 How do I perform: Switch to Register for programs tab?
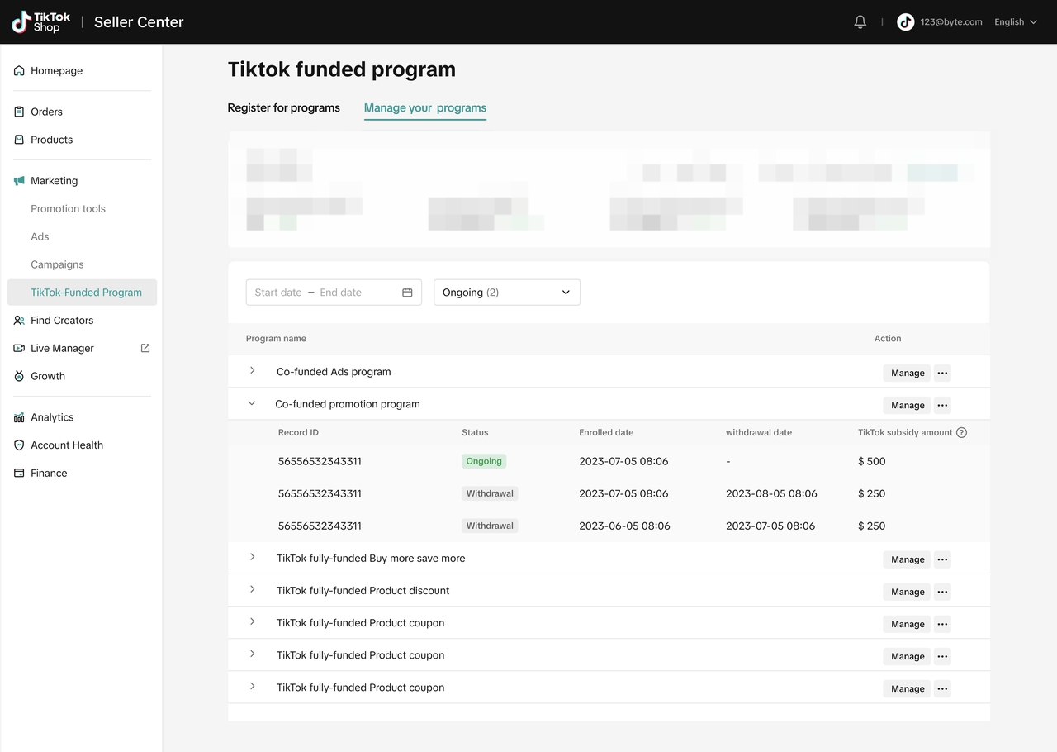point(283,107)
